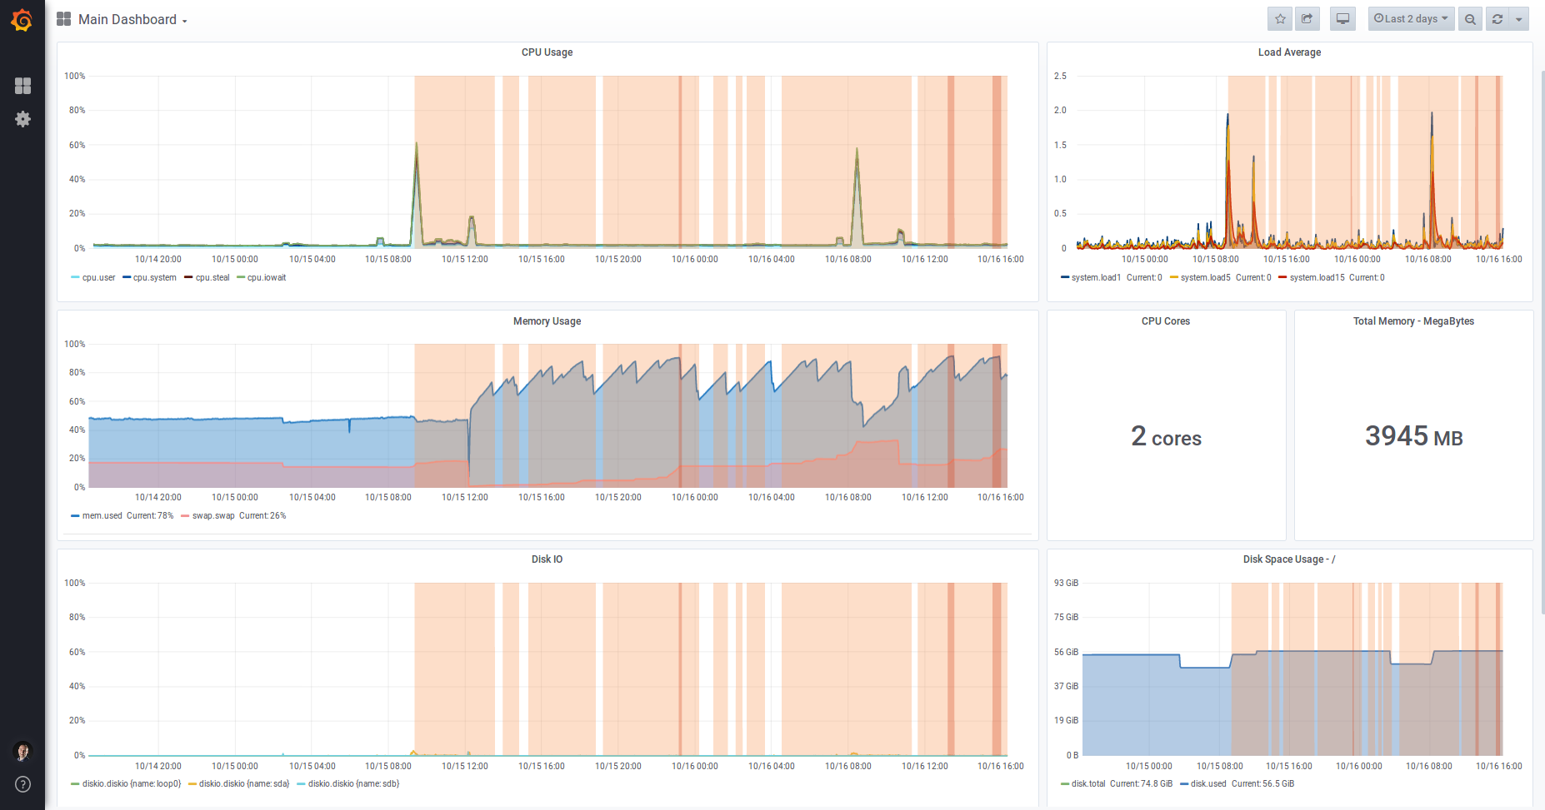Open the share dashboard icon
Screen dimensions: 1545x810
[x=1307, y=17]
